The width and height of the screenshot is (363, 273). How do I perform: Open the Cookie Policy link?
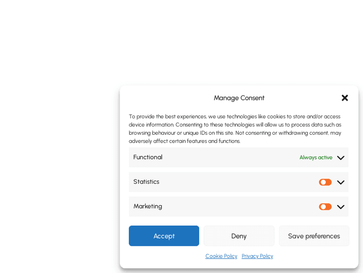click(221, 256)
